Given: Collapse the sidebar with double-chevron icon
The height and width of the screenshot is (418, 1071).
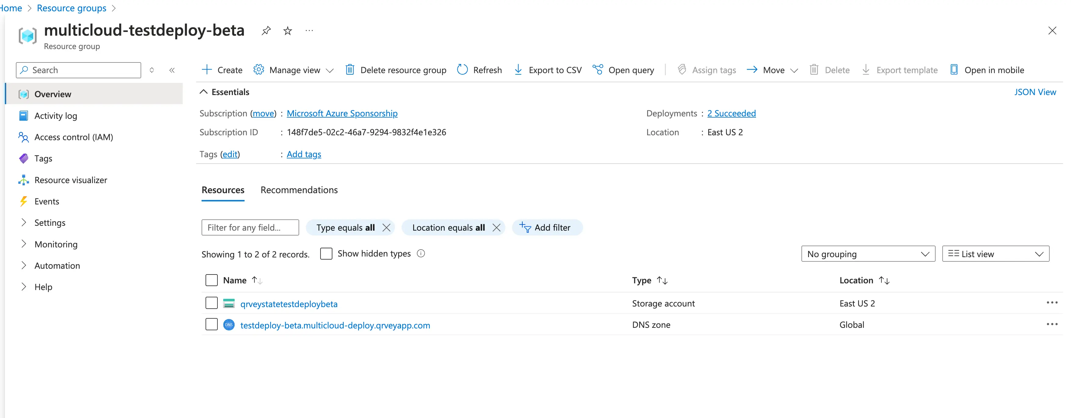Looking at the screenshot, I should click(172, 70).
